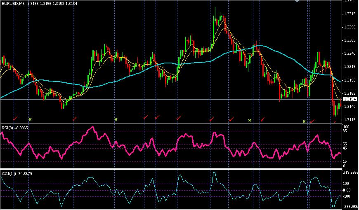Click the 319.6963 value on CCI scale
This screenshot has width=359, height=210.
350,173
